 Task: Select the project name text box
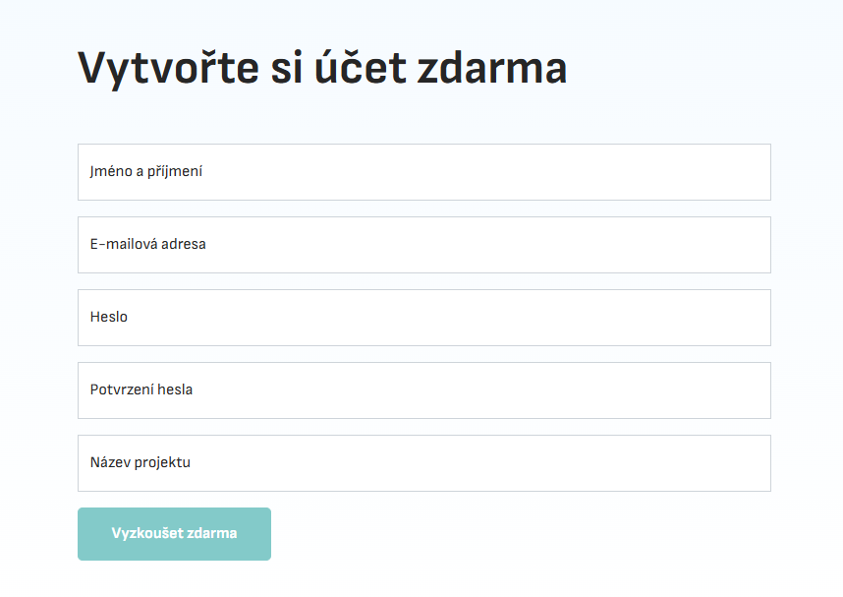tap(423, 463)
